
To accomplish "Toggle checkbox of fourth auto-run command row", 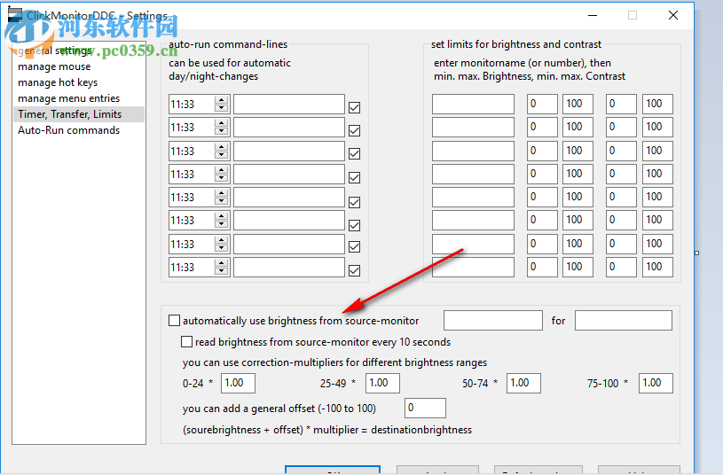I will pos(354,177).
